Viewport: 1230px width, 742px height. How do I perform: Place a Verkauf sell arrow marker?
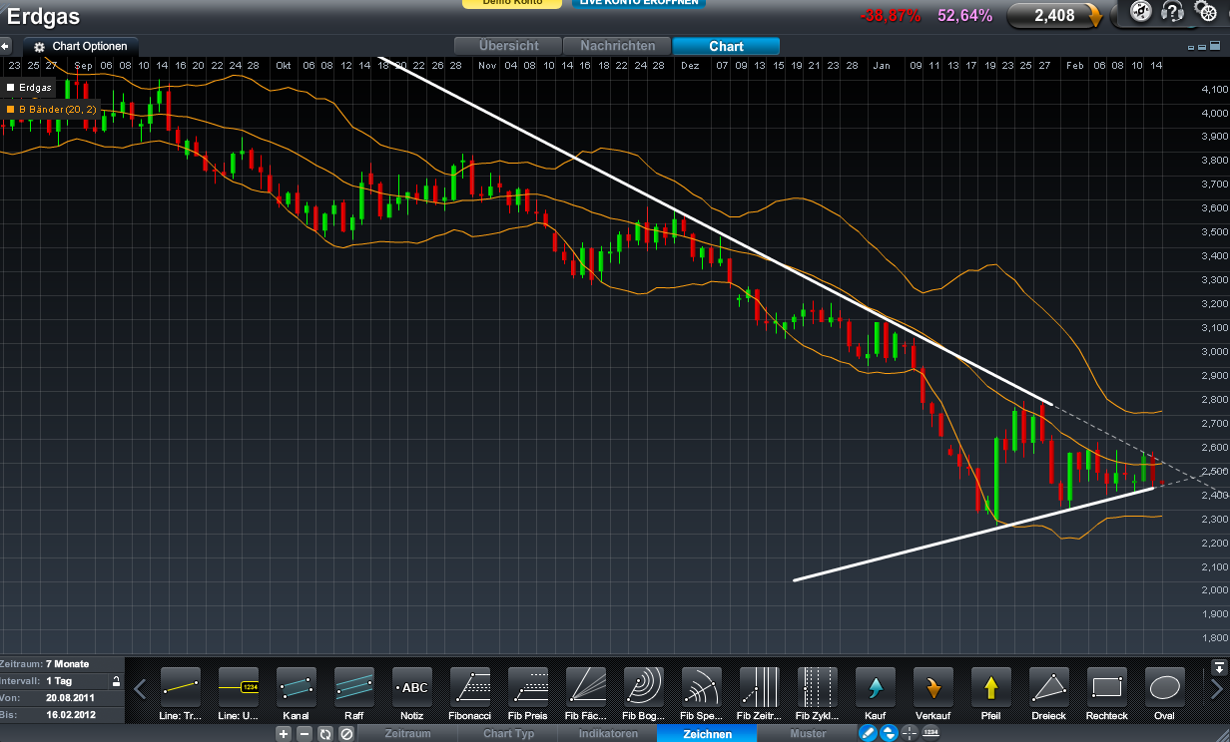point(933,694)
